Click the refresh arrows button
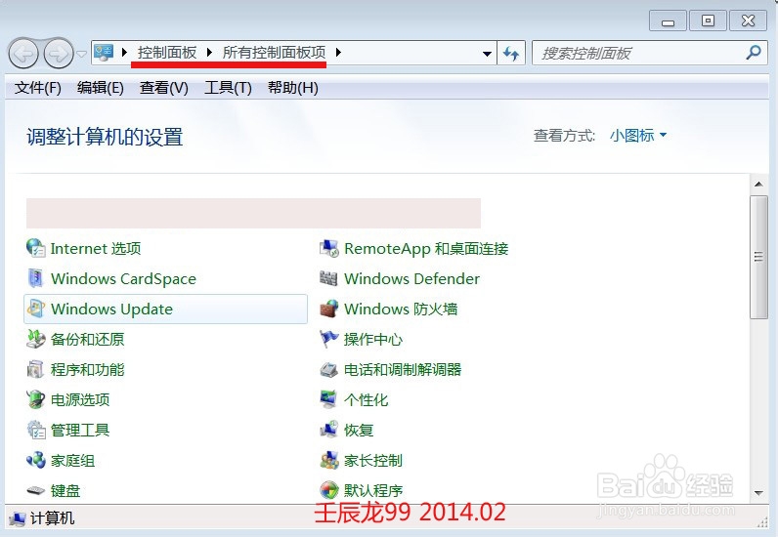This screenshot has height=537, width=778. point(511,53)
